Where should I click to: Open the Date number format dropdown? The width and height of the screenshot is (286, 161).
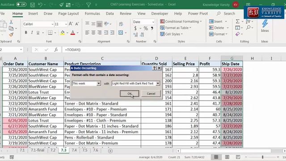coord(153,22)
